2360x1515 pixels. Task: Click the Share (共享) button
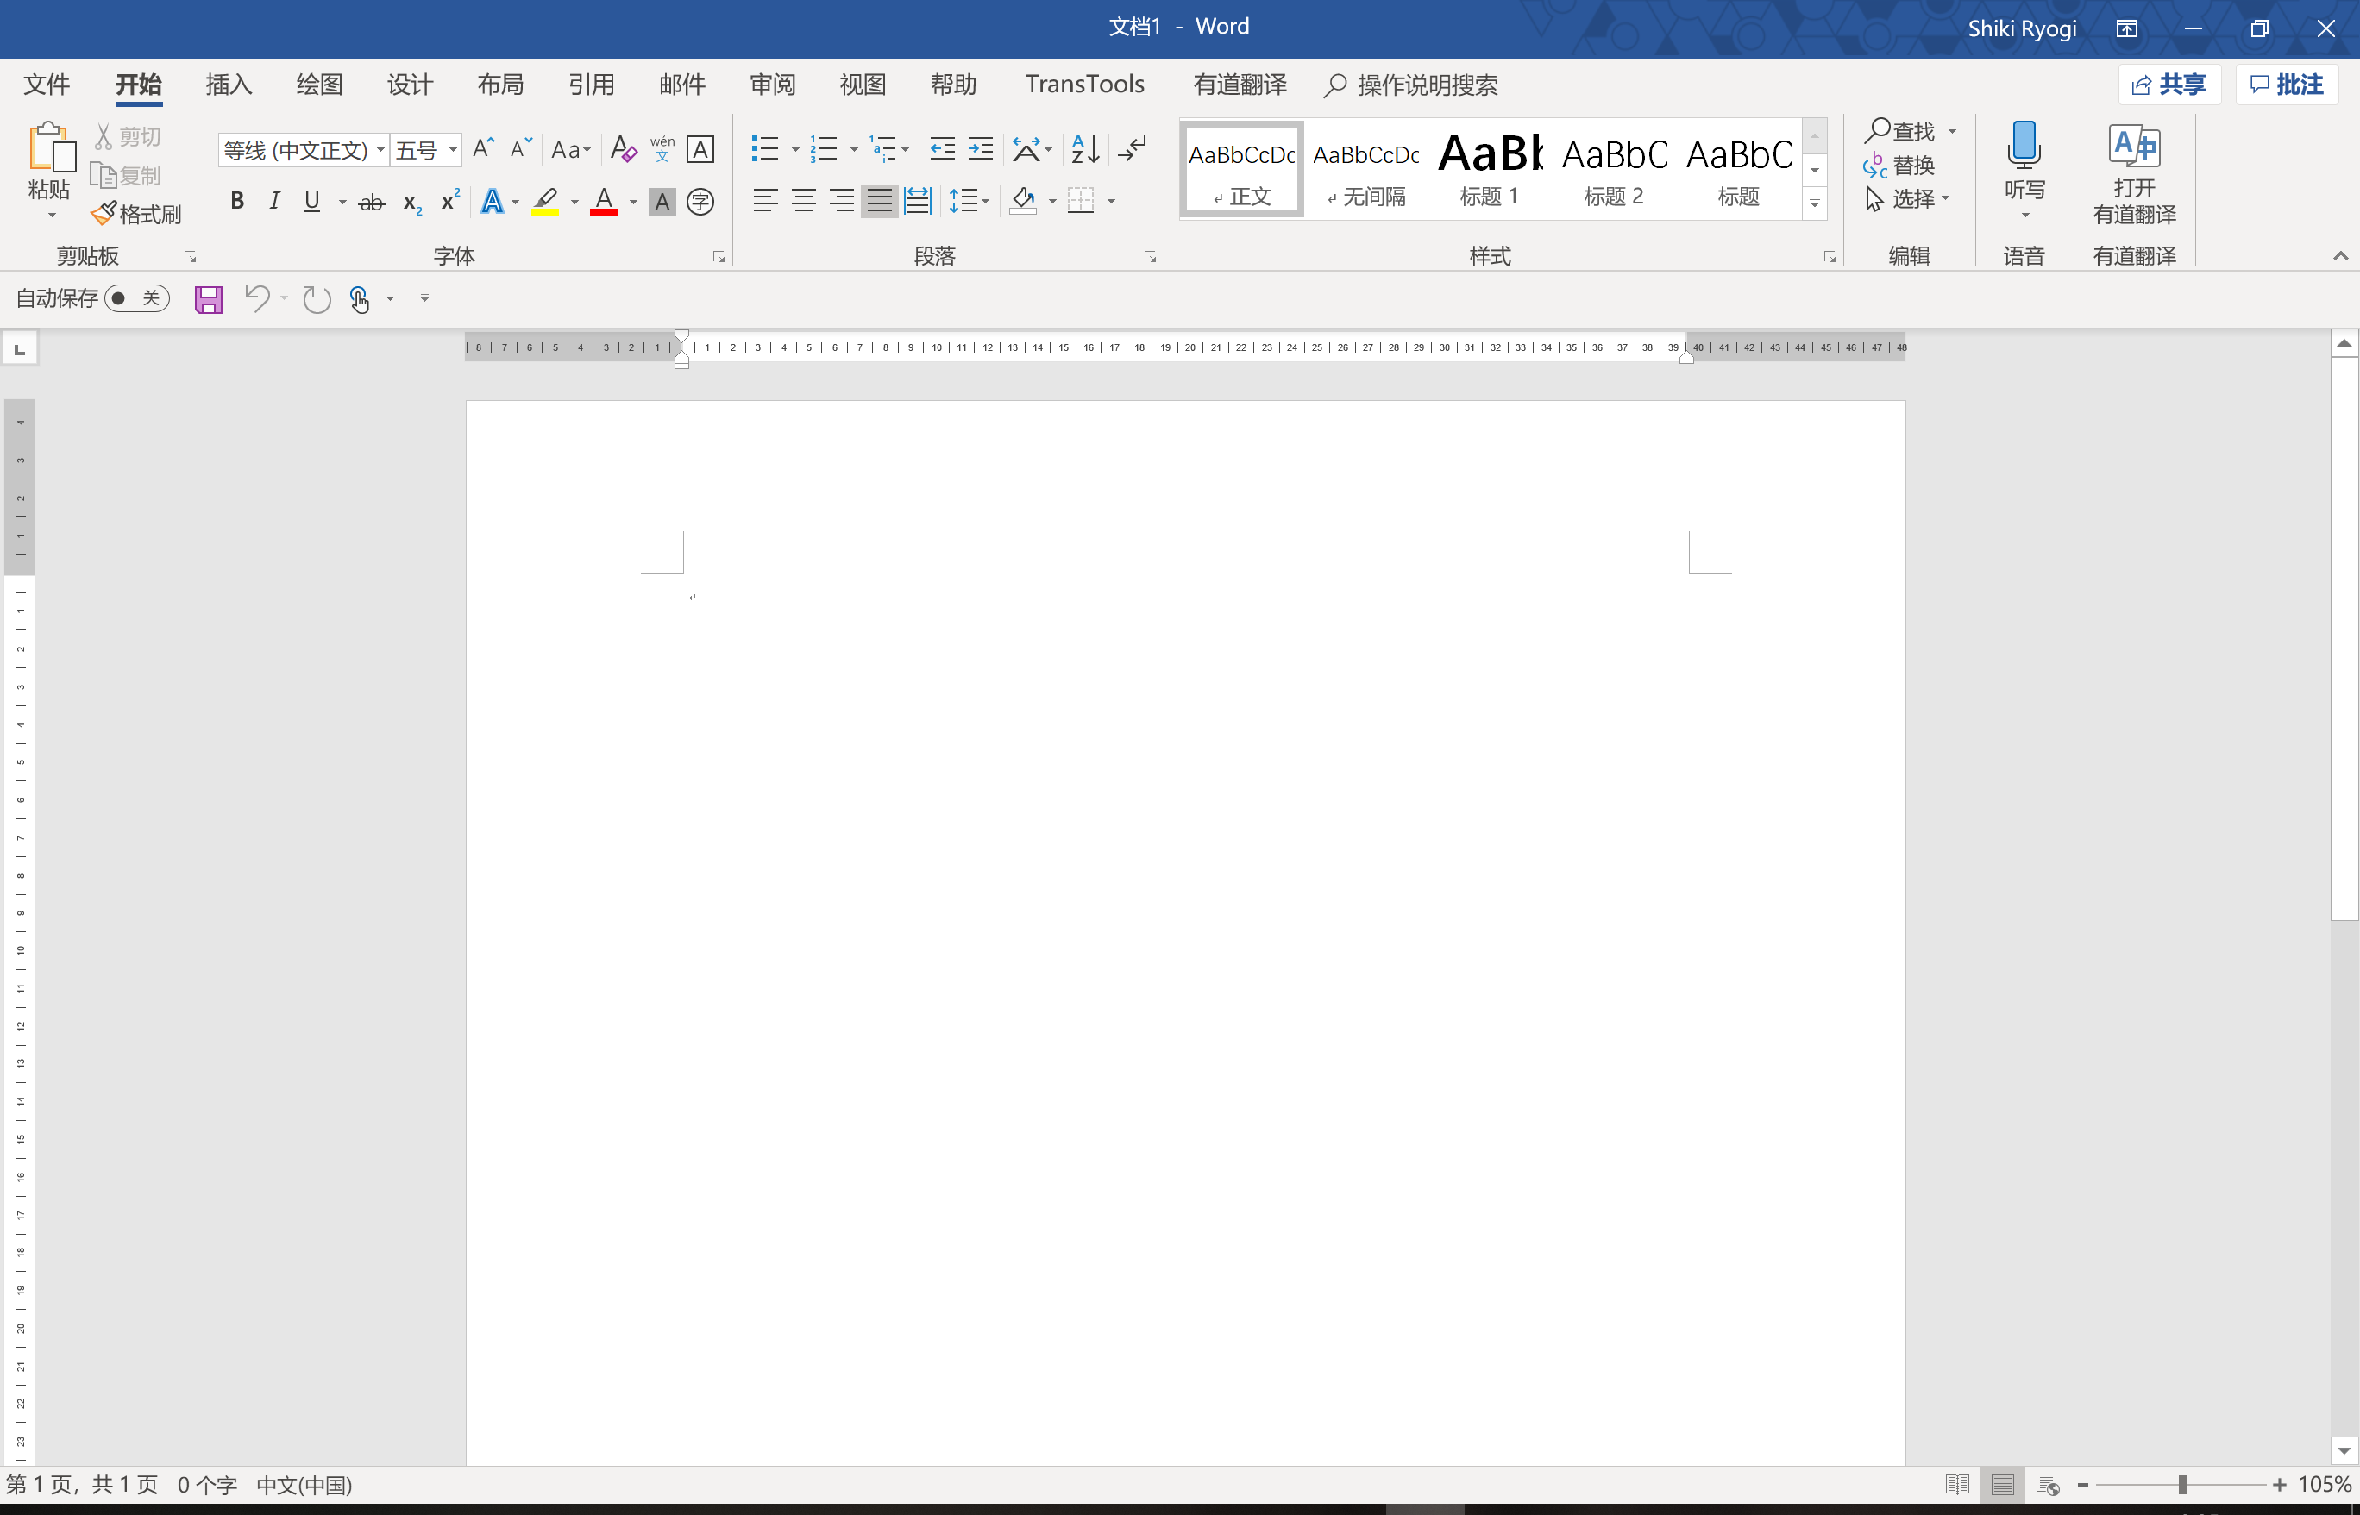2169,85
